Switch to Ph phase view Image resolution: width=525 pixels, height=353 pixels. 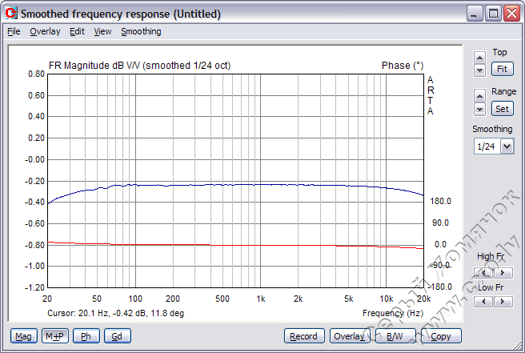point(86,336)
